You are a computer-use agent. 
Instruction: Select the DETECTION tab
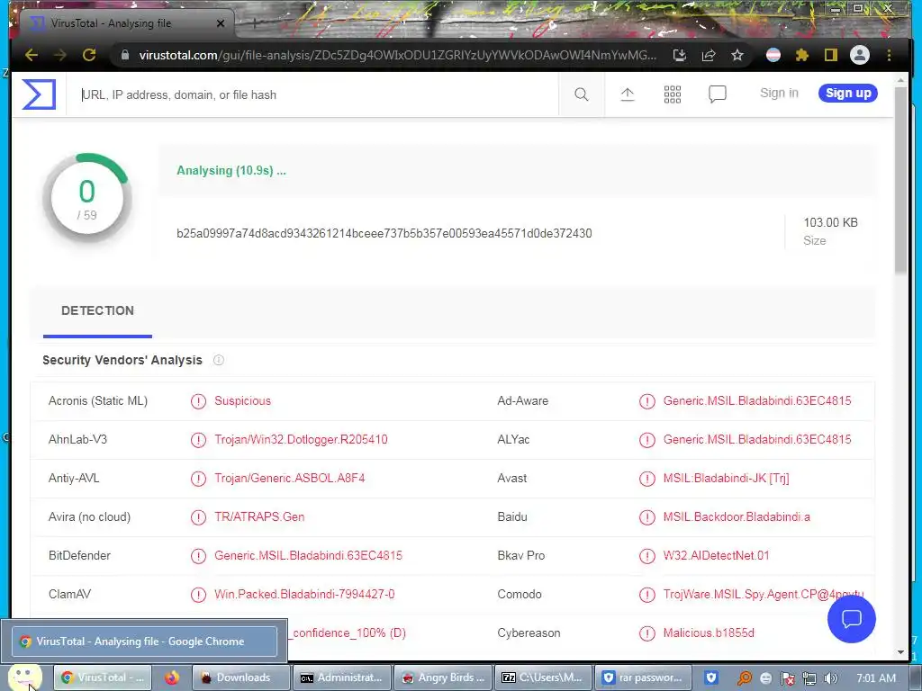coord(97,310)
